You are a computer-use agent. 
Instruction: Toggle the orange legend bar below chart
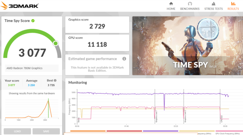(88, 131)
